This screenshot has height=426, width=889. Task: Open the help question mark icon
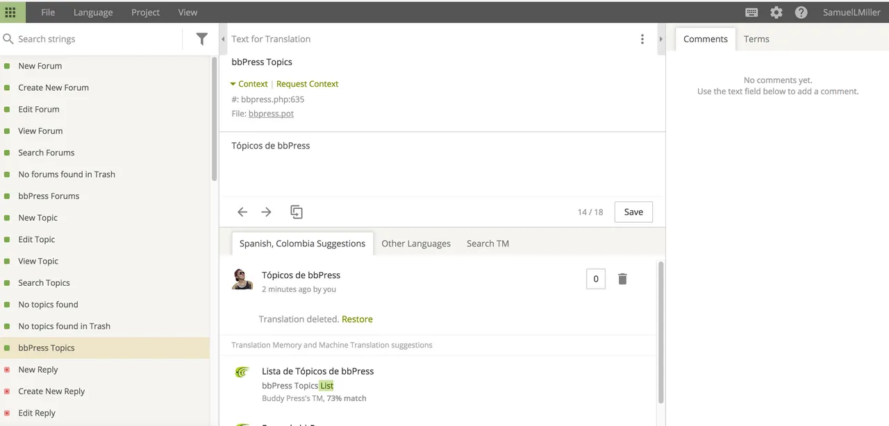[x=801, y=12]
